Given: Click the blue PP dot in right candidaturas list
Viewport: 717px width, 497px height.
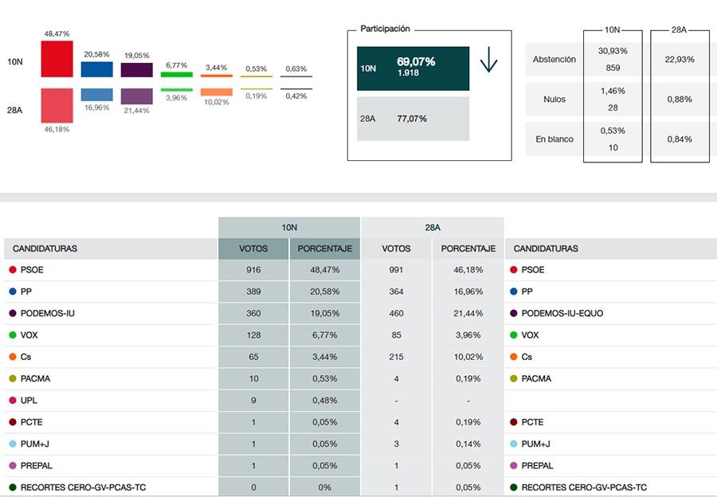Looking at the screenshot, I should pos(514,292).
